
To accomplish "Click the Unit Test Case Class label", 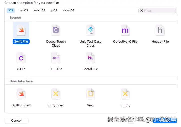I will click(x=91, y=43).
